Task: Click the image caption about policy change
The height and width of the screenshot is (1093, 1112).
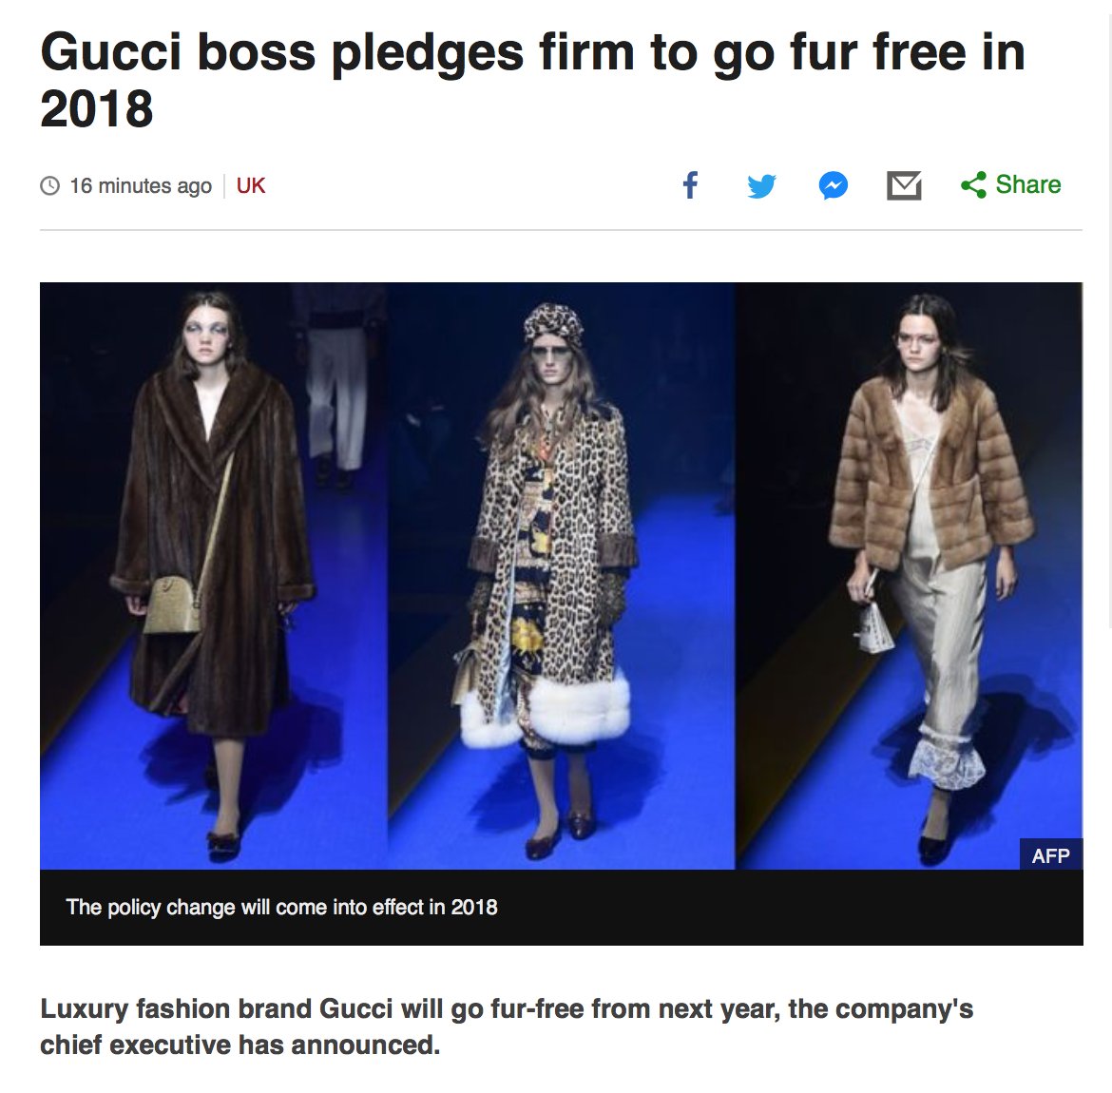Action: (x=281, y=907)
